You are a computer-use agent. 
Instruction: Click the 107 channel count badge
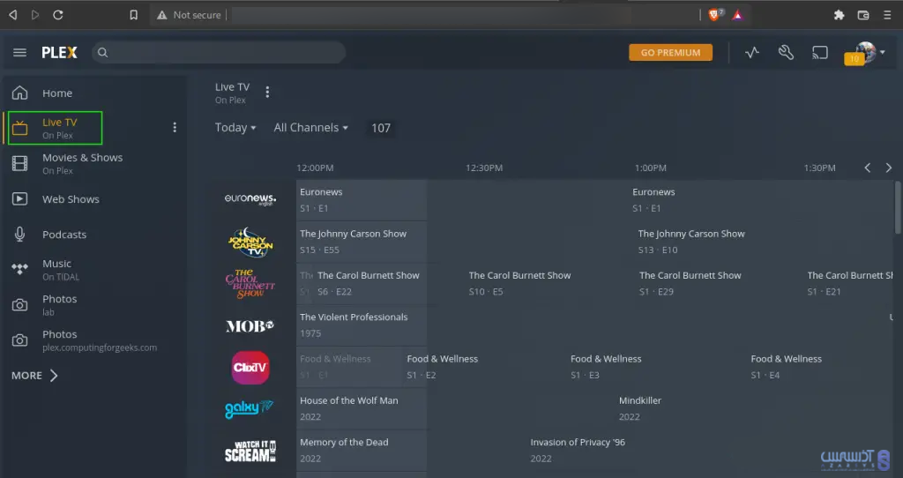click(381, 128)
